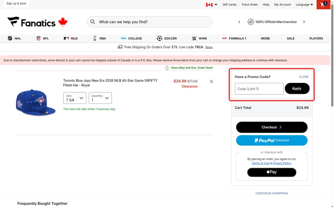This screenshot has height=209, width=334.
Task: Click the Fanatics logo
Action: pyautogui.click(x=31, y=22)
